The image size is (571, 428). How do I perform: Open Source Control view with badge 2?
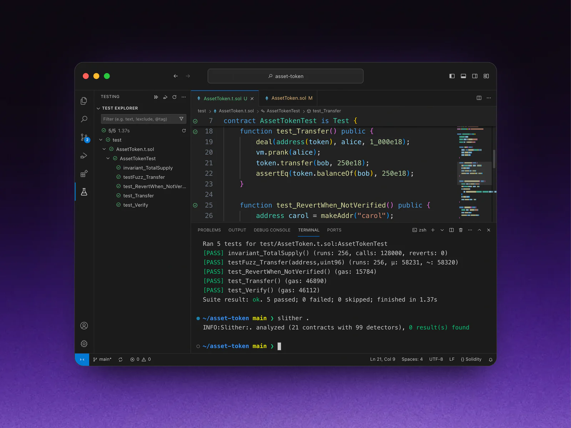pos(84,138)
